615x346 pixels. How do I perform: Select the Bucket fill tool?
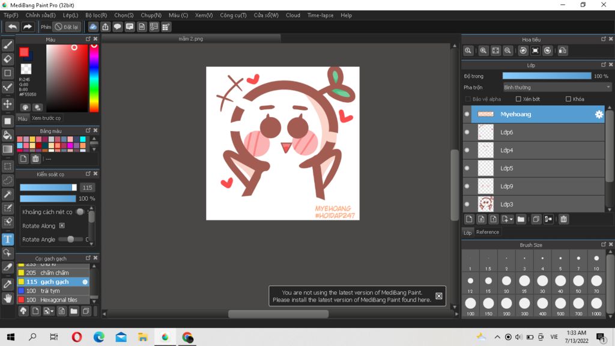7,135
